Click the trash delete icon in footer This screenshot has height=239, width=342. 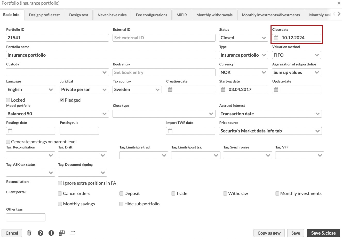(29, 233)
